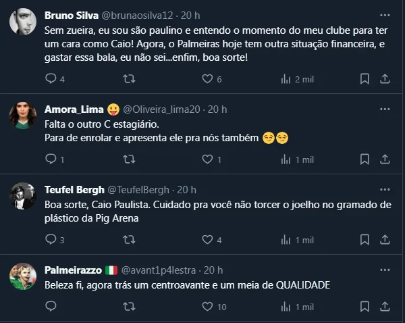Like Bruno Silva's tweet
Viewport: 405px width, 323px height.
(208, 78)
